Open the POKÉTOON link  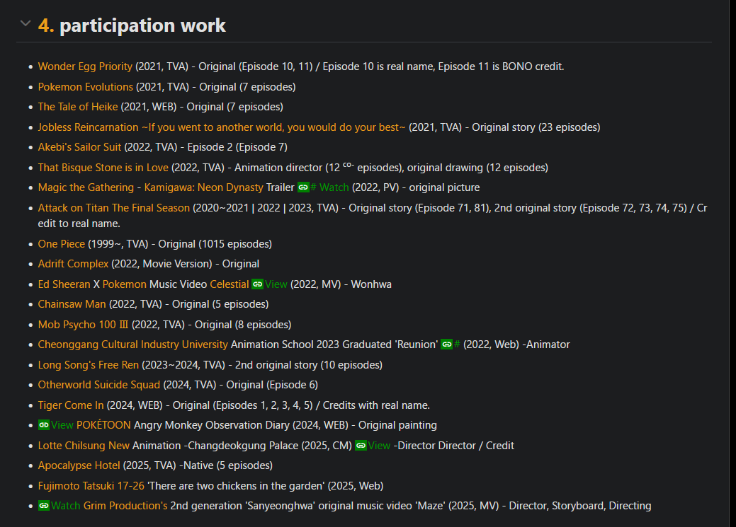103,425
